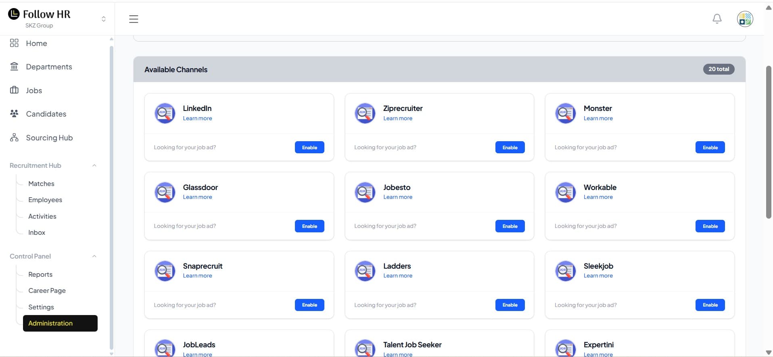Click the main page vertical scrollbar

point(769,142)
